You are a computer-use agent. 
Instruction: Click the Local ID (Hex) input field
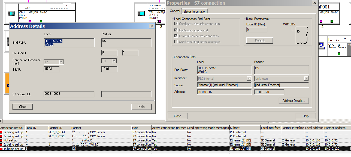(x=256, y=29)
